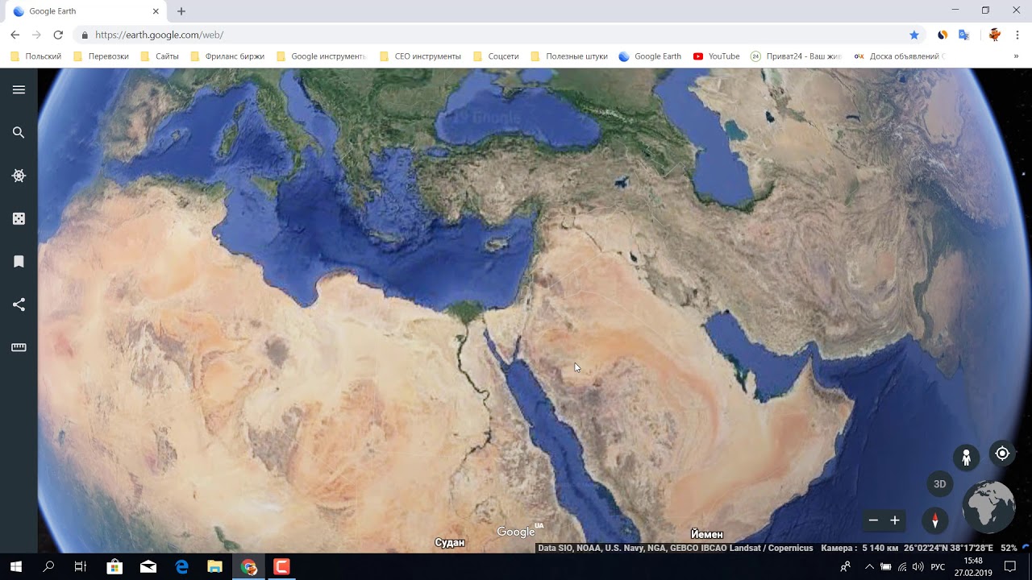Open the Google Earth bookmark link

pos(650,56)
